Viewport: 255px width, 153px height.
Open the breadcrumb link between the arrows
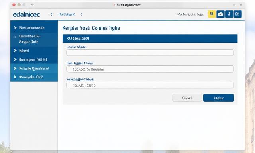click(67, 14)
